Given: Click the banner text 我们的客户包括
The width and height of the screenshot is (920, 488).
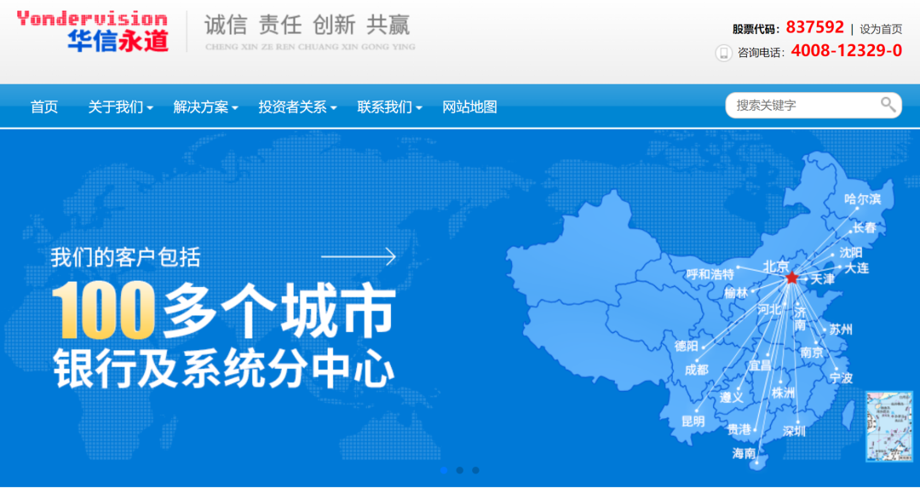Looking at the screenshot, I should pyautogui.click(x=125, y=257).
